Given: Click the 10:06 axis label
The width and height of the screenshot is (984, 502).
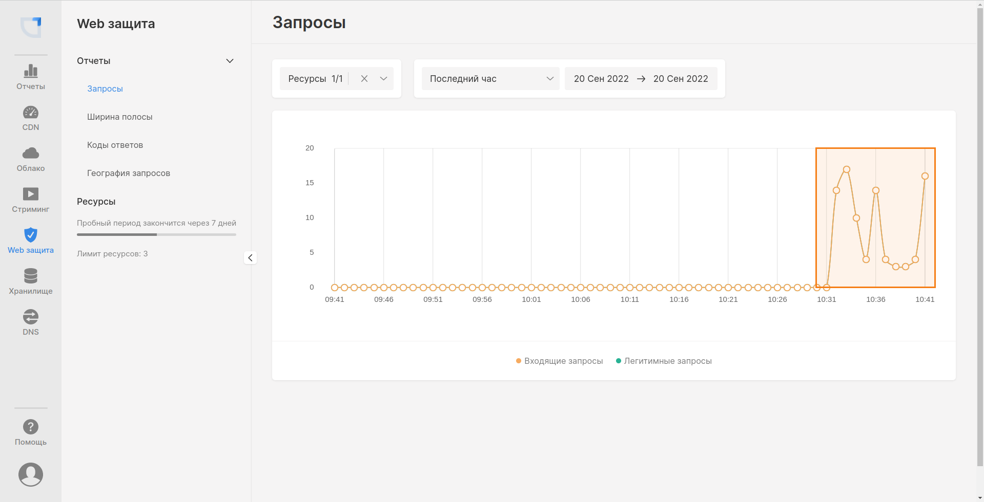Looking at the screenshot, I should [580, 299].
